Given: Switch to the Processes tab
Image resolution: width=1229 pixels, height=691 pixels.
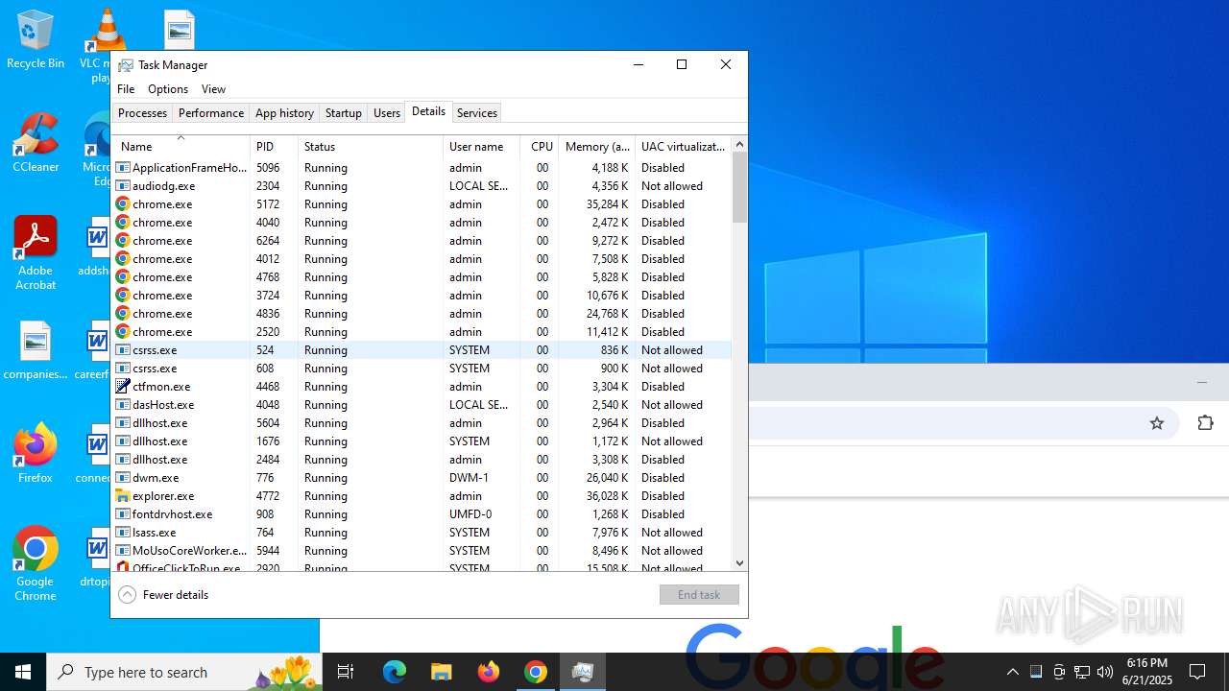Looking at the screenshot, I should pos(142,113).
